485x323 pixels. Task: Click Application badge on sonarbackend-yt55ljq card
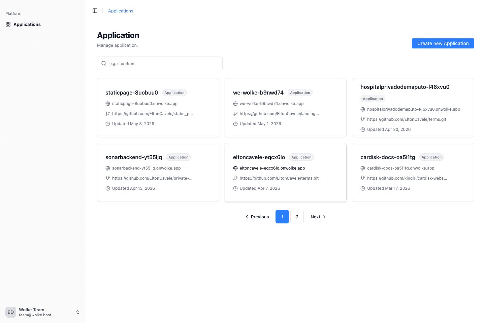pyautogui.click(x=179, y=157)
